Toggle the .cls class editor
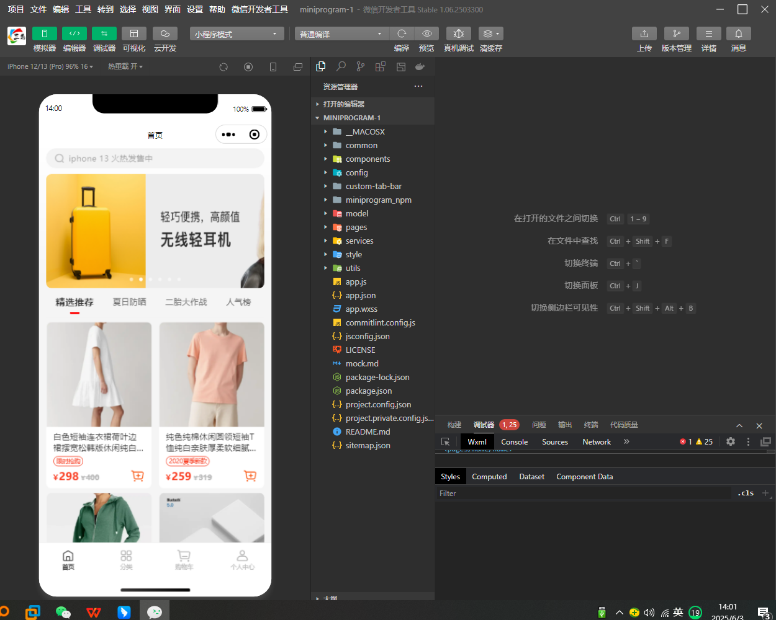This screenshot has width=776, height=620. 746,494
